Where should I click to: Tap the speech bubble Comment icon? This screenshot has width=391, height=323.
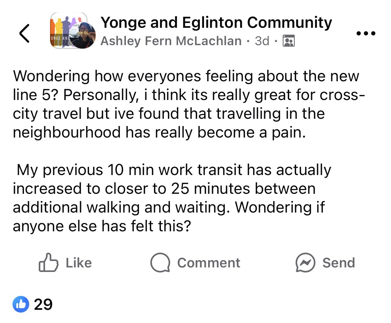160,263
